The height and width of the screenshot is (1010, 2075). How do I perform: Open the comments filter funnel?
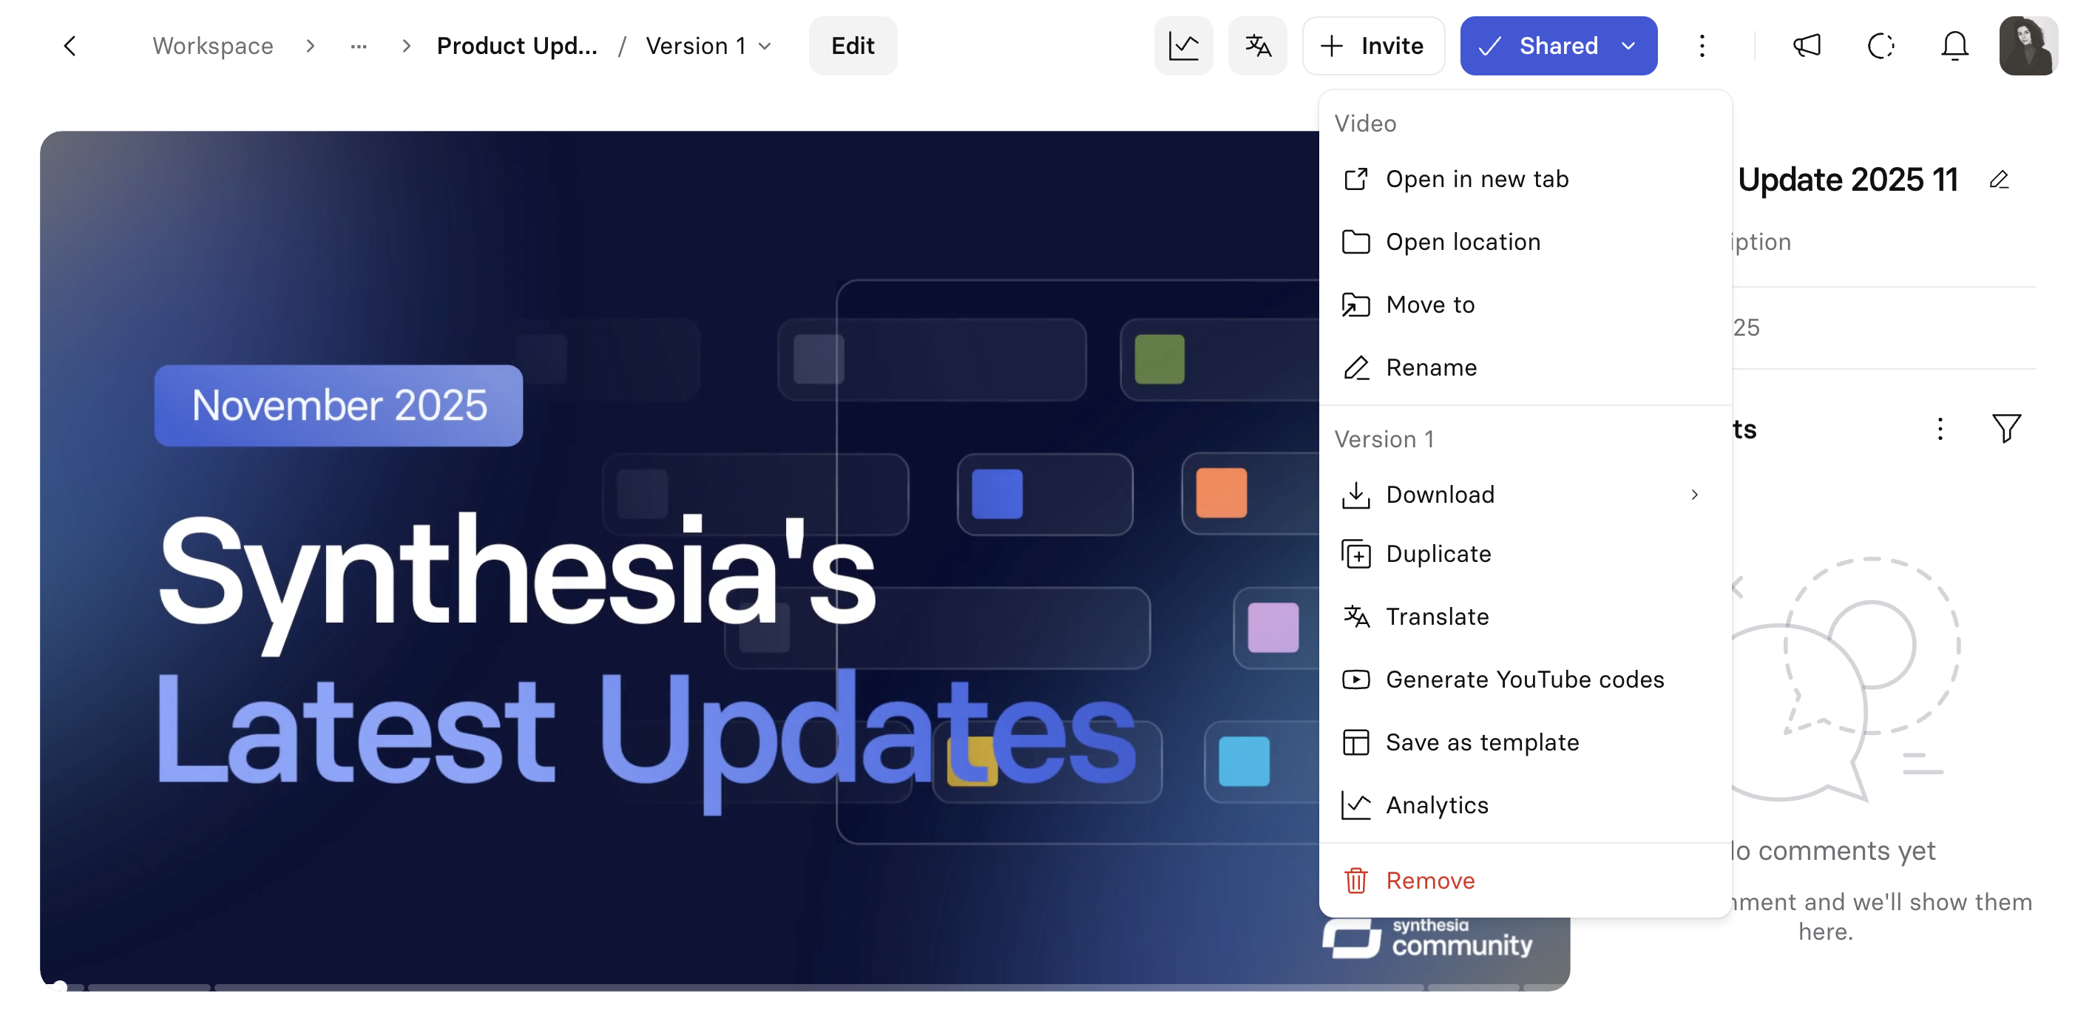2005,429
